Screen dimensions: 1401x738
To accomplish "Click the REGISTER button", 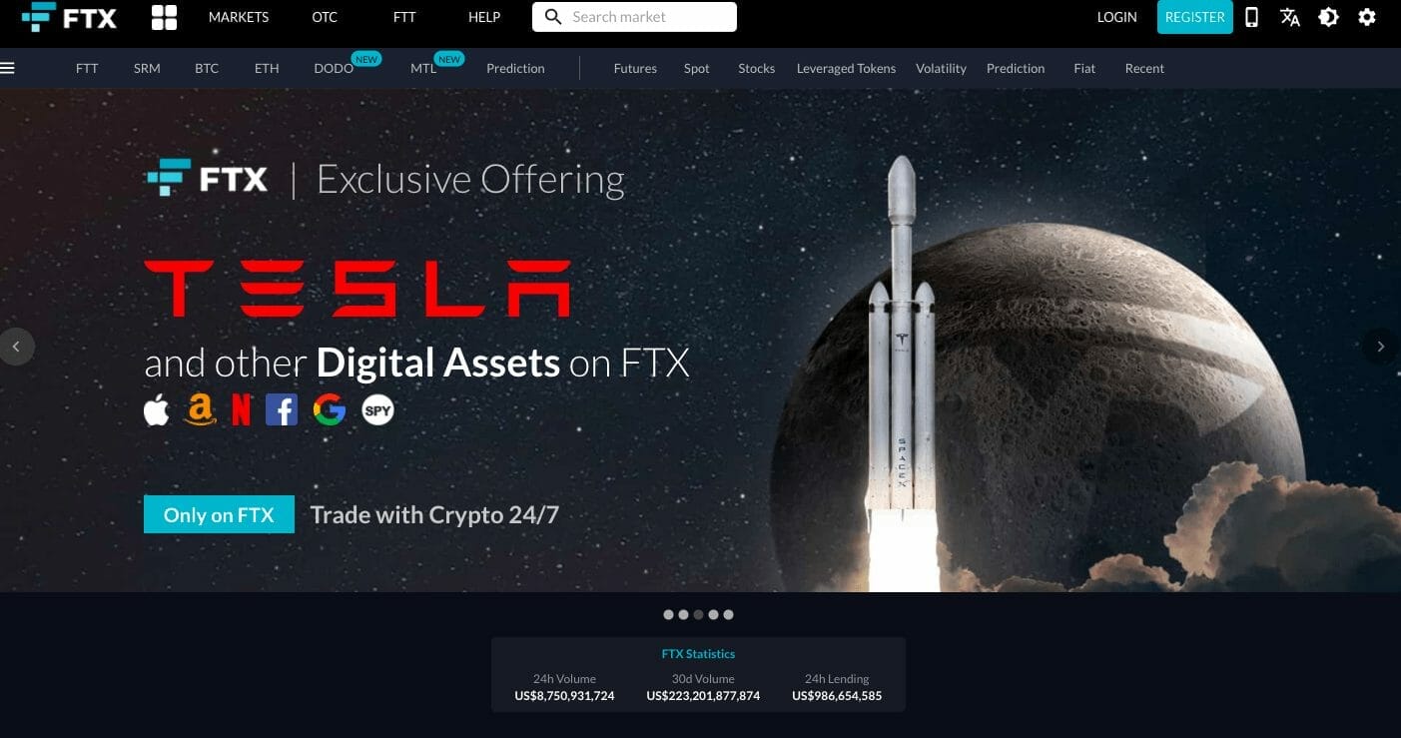I will coord(1194,17).
